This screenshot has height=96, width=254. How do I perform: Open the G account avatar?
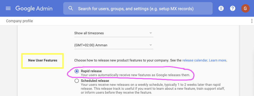coord(245,8)
